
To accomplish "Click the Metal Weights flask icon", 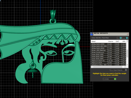I will click(x=92, y=34).
